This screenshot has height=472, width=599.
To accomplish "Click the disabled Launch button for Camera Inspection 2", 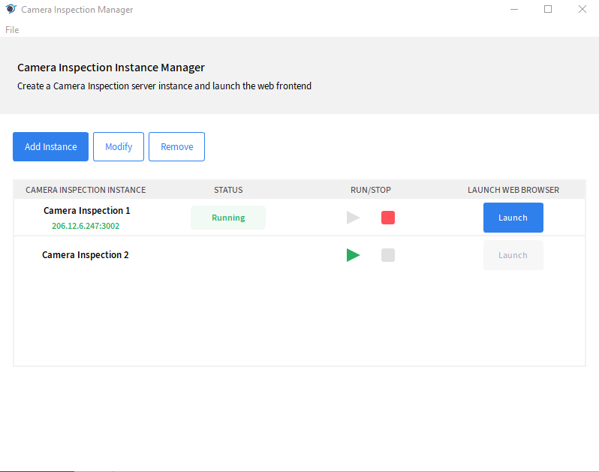I will (513, 255).
